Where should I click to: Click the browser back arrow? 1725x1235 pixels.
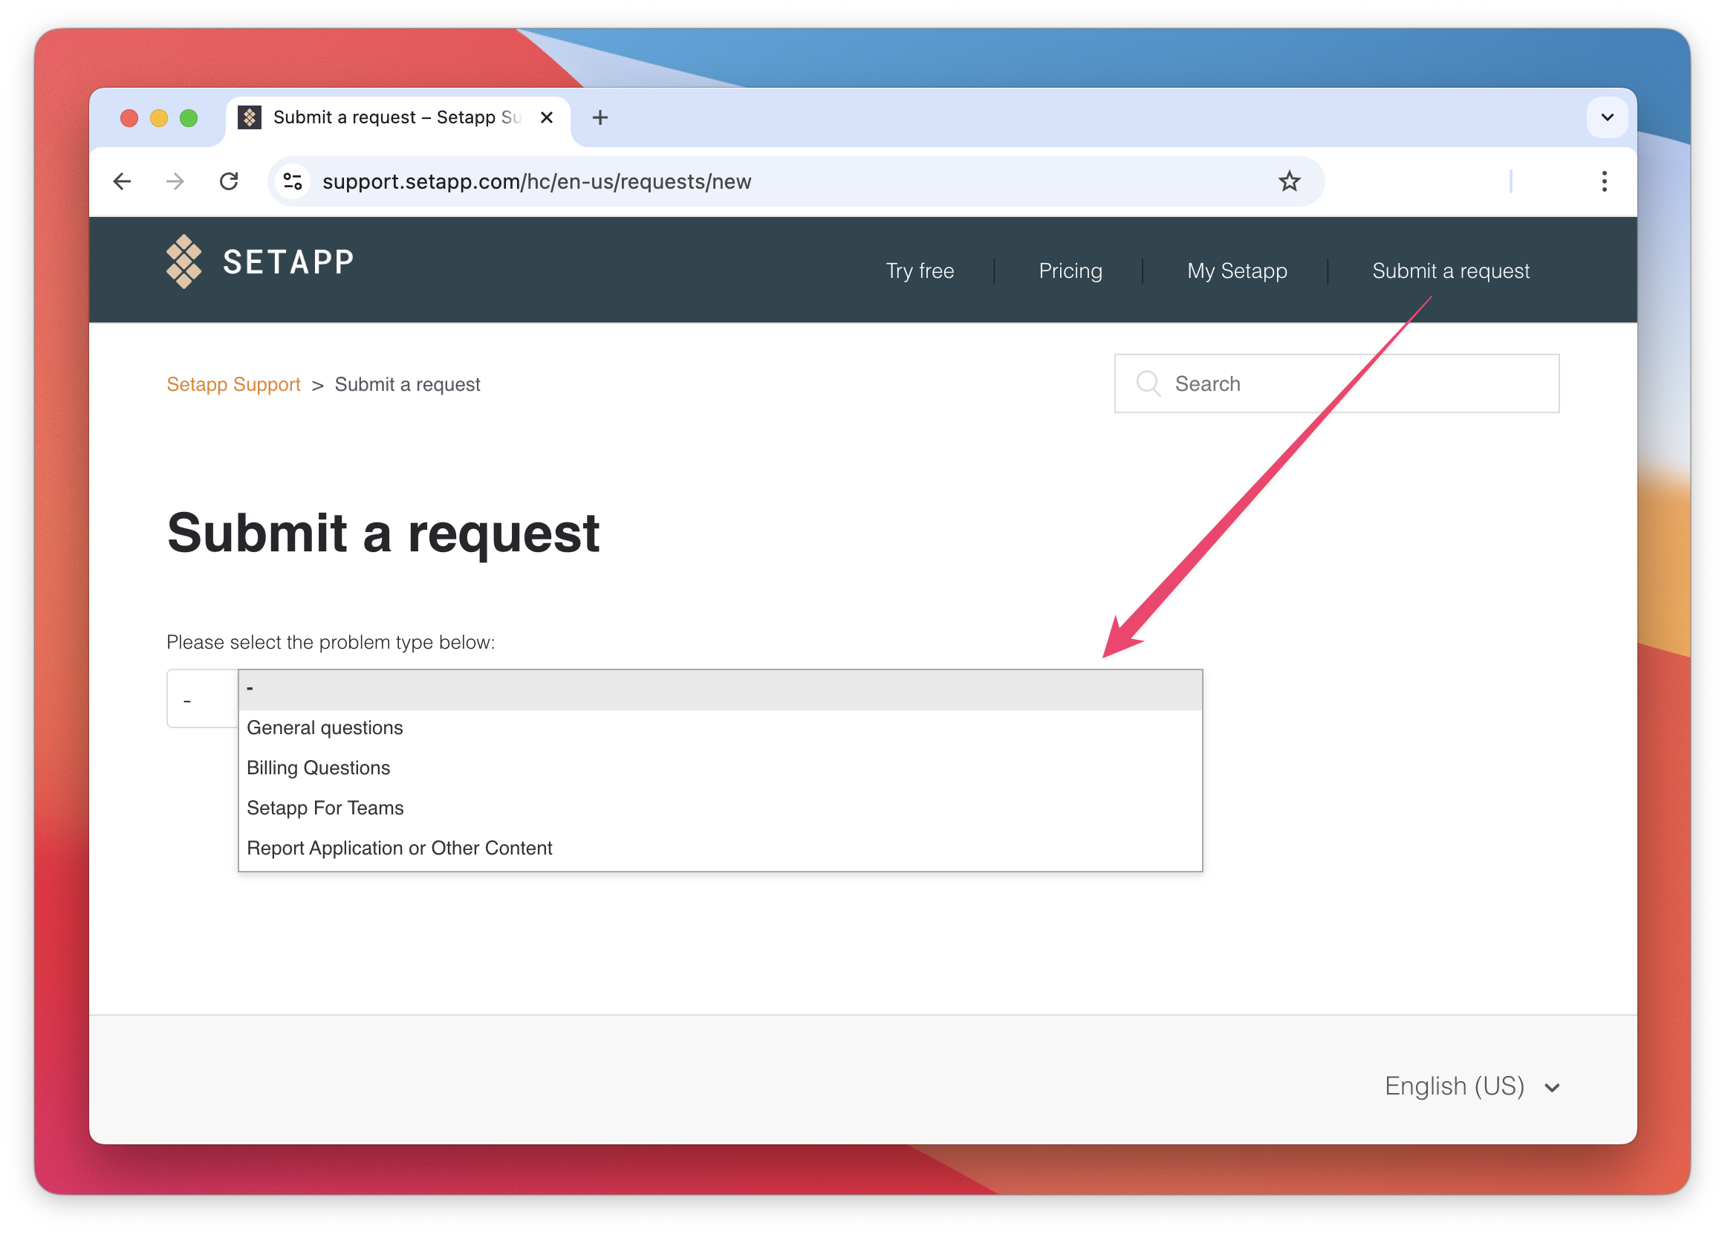tap(123, 181)
